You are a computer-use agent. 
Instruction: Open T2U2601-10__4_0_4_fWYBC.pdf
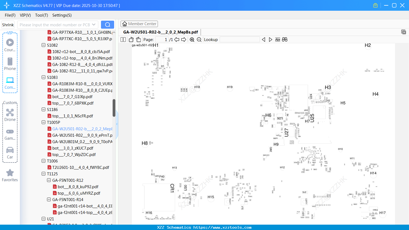coord(81,167)
